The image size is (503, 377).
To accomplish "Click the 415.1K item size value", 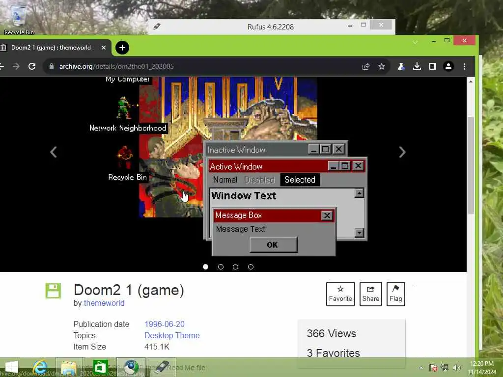I will [157, 347].
